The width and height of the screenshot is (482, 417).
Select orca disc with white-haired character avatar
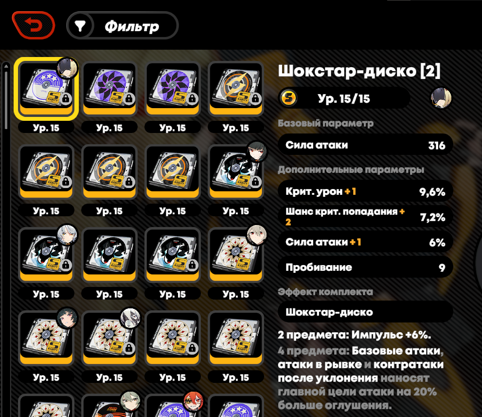[x=46, y=255]
